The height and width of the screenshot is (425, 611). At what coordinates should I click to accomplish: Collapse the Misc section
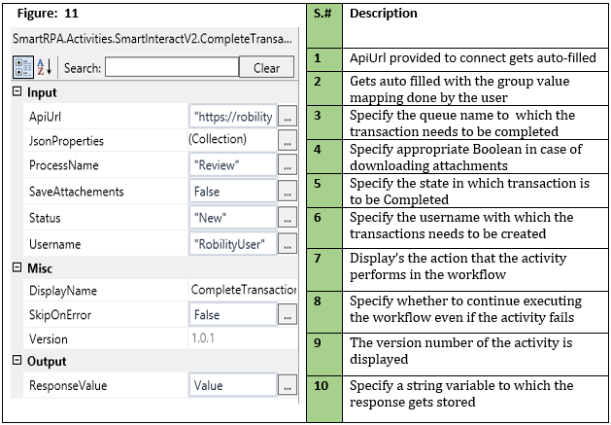pos(17,267)
